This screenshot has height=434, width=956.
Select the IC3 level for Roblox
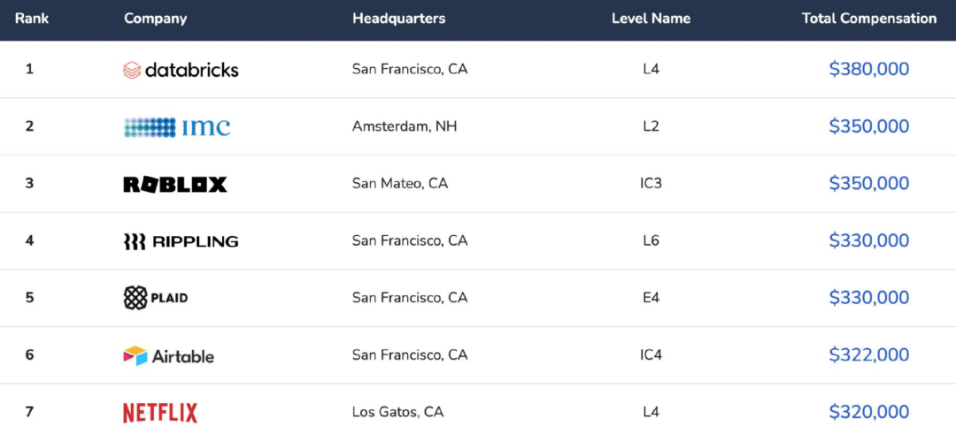(651, 183)
